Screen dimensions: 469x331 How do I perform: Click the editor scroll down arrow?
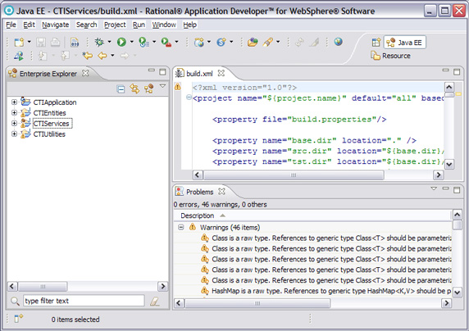tap(449, 164)
